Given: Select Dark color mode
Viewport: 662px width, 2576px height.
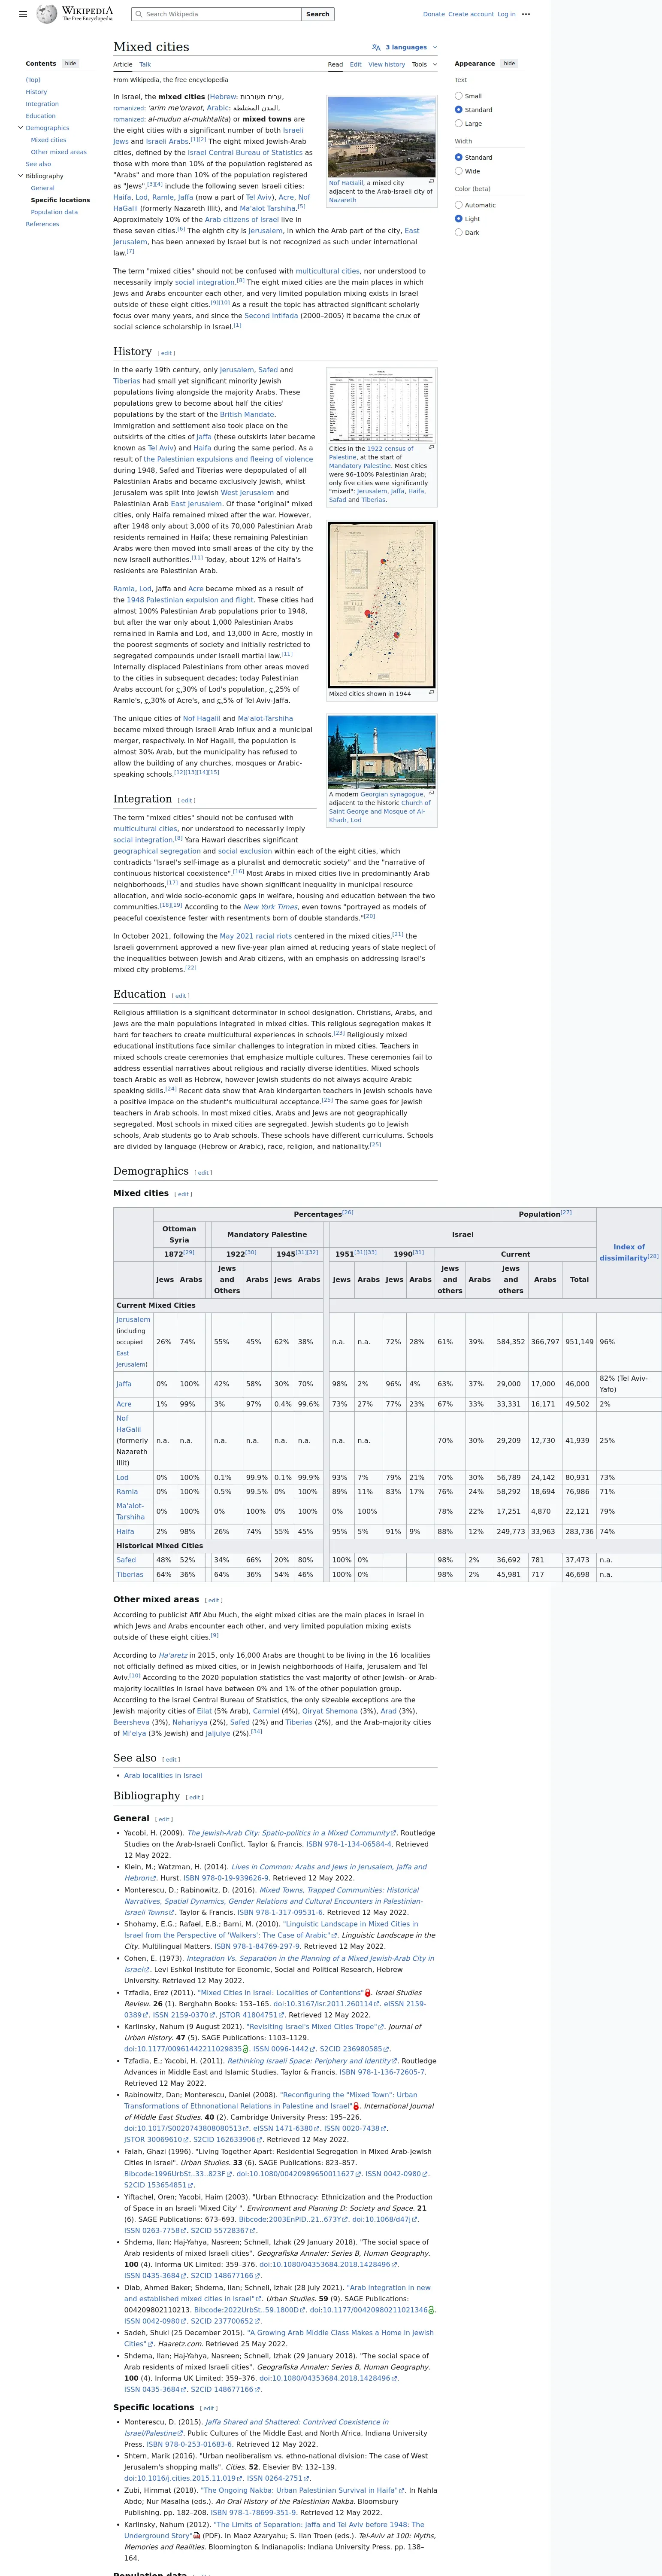Looking at the screenshot, I should click(x=459, y=232).
